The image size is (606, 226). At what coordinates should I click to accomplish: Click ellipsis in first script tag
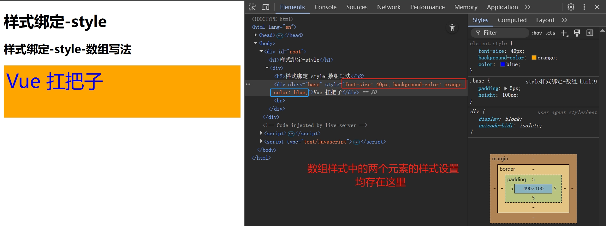tap(291, 134)
